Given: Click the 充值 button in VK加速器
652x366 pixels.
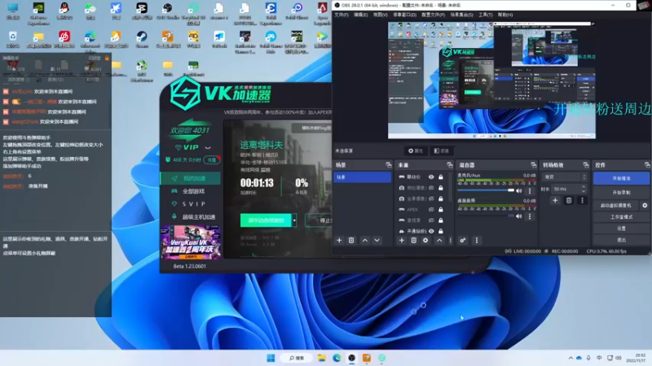Looking at the screenshot, I should pyautogui.click(x=212, y=159).
